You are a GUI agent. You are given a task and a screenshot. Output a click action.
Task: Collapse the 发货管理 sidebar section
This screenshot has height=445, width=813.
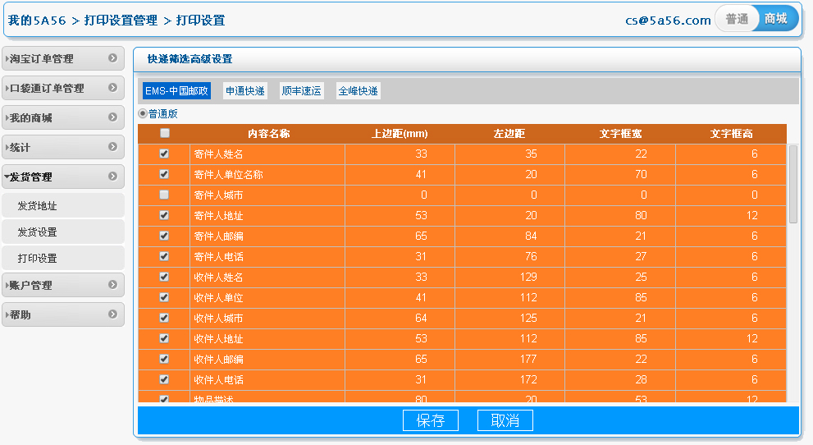pyautogui.click(x=49, y=177)
